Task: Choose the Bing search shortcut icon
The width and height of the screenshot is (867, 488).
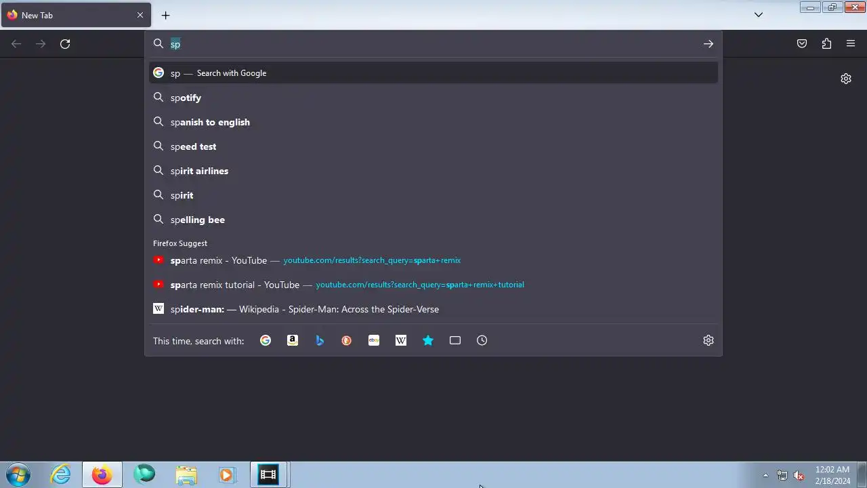Action: 320,340
